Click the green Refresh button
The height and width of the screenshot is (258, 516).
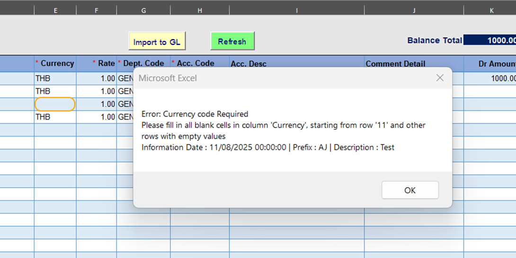click(232, 41)
